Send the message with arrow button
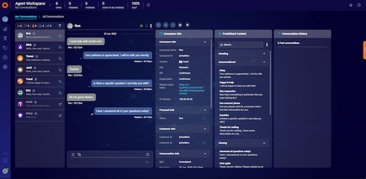The height and width of the screenshot is (179, 366). tap(147, 162)
